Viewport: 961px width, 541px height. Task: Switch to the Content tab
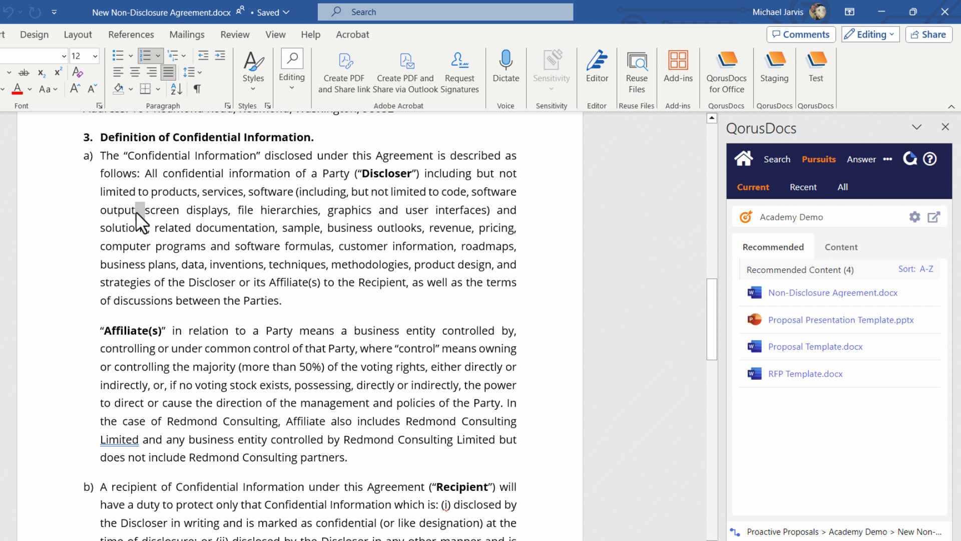point(841,247)
